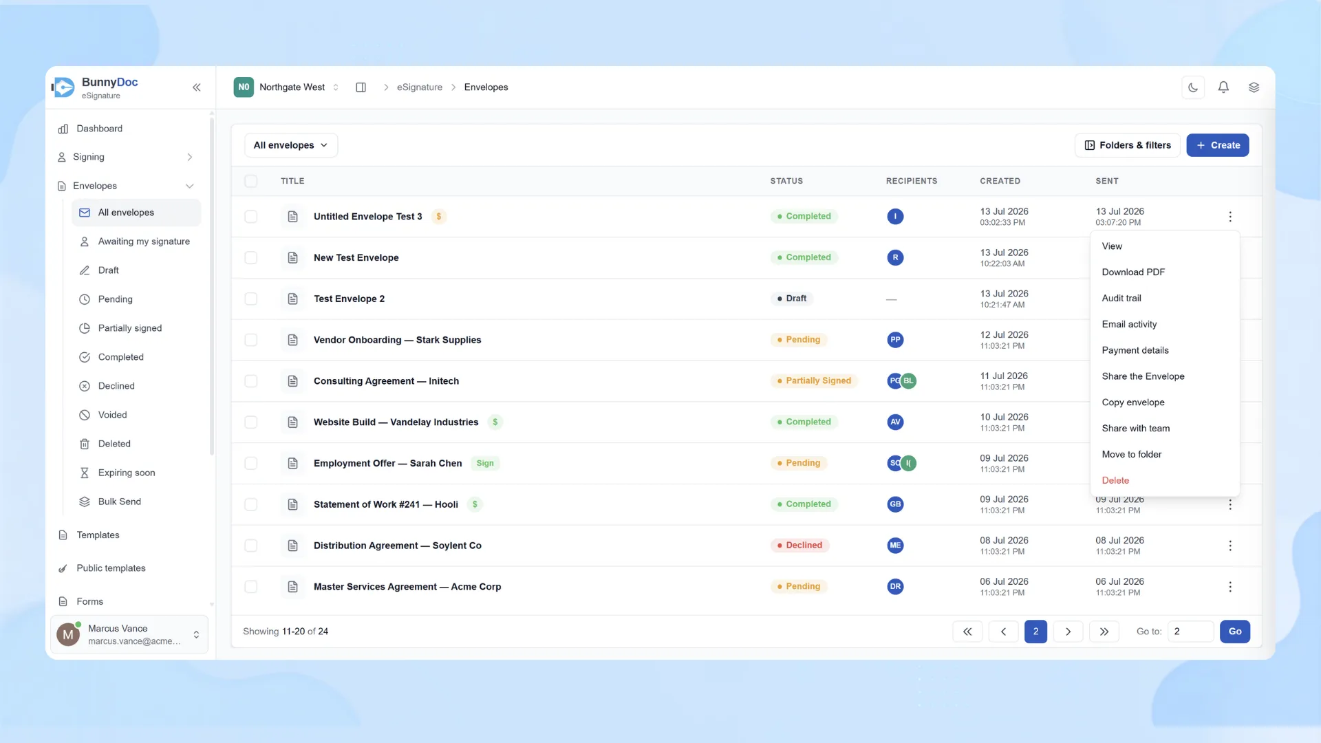Click recipient avatar DR on Master Services Agreement row
Viewport: 1321px width, 743px height.
pyautogui.click(x=895, y=587)
